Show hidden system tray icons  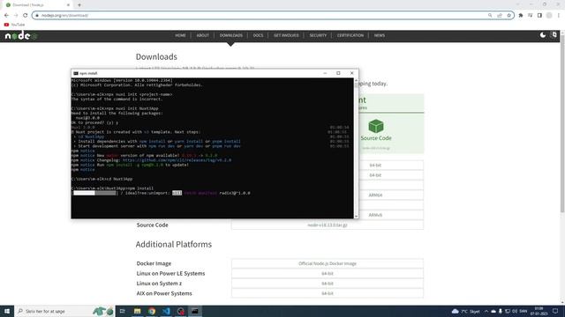pyautogui.click(x=486, y=311)
